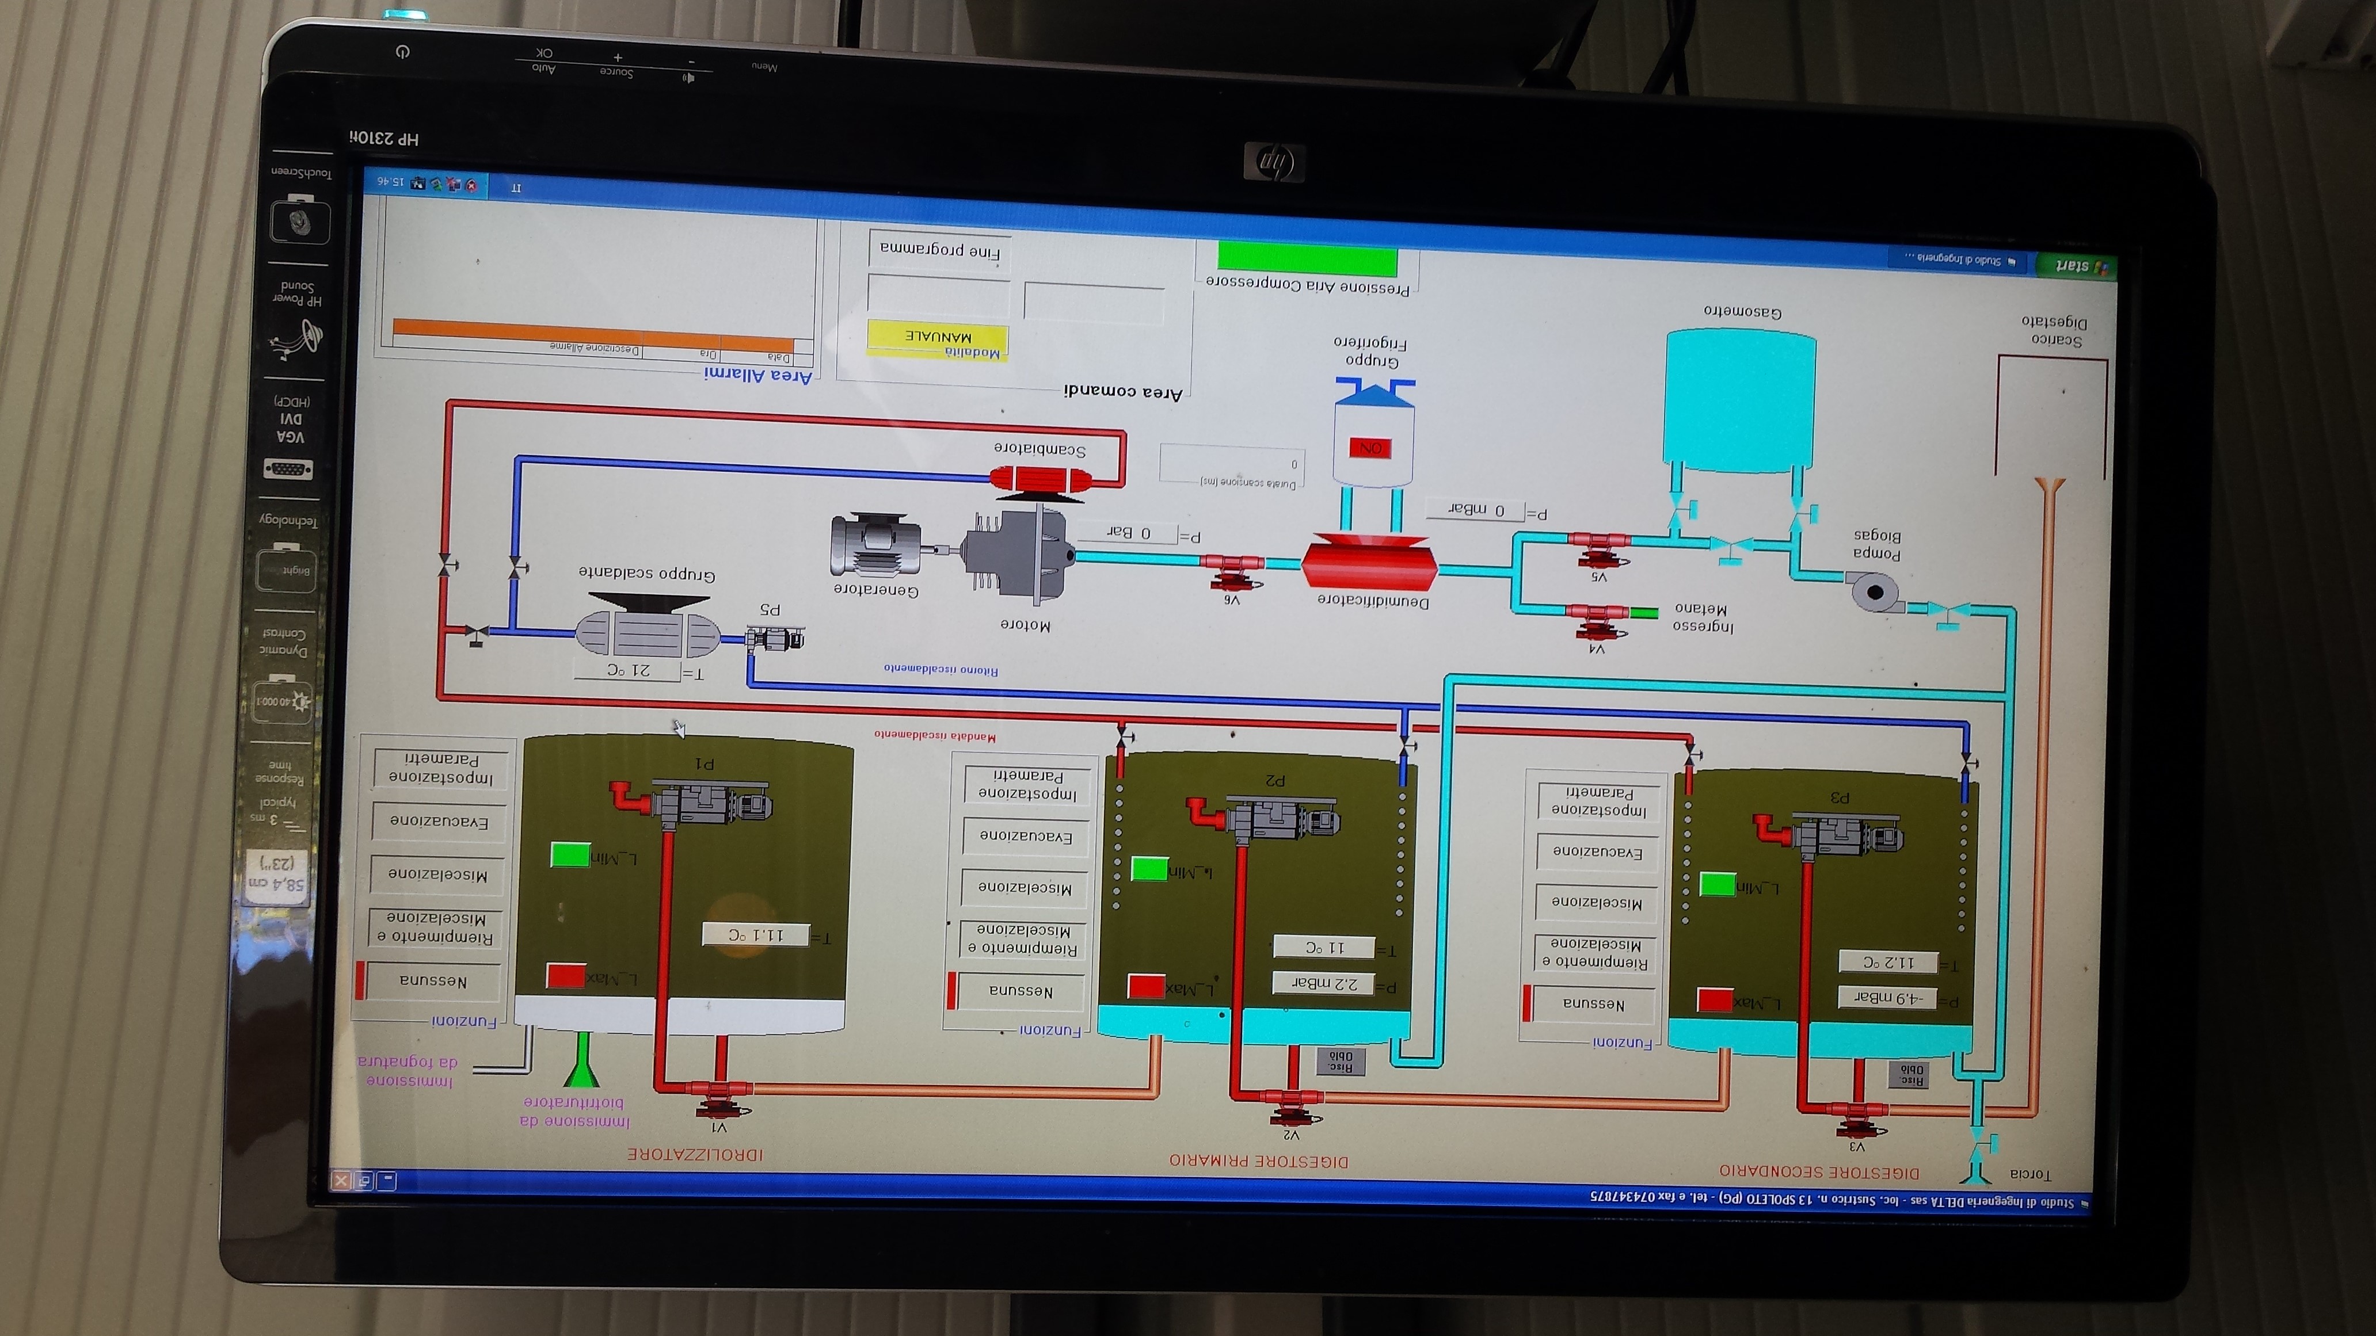Click the P= -4,9 mBar pressure value
This screenshot has width=2376, height=1336.
[x=1888, y=998]
